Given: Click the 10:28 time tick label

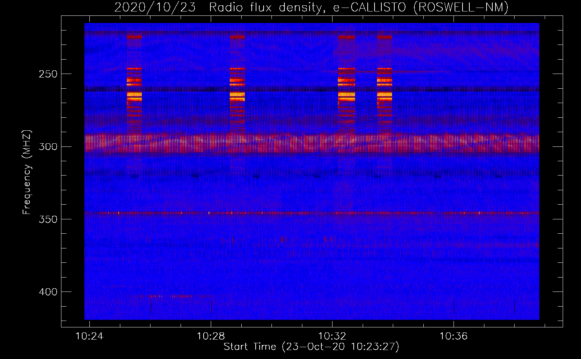Looking at the screenshot, I should pyautogui.click(x=211, y=336).
